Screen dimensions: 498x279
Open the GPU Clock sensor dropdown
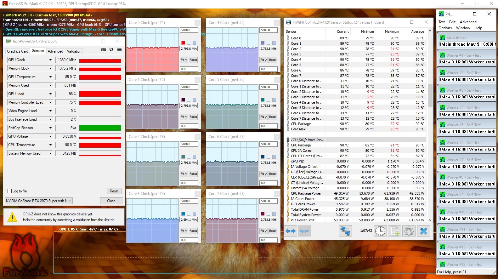pyautogui.click(x=50, y=60)
